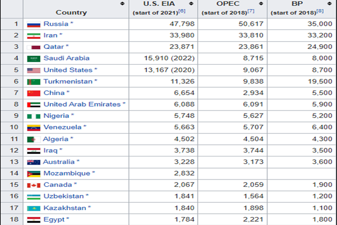337x225 pixels.
Task: Click the Mozambique flag icon
Action: pyautogui.click(x=33, y=174)
